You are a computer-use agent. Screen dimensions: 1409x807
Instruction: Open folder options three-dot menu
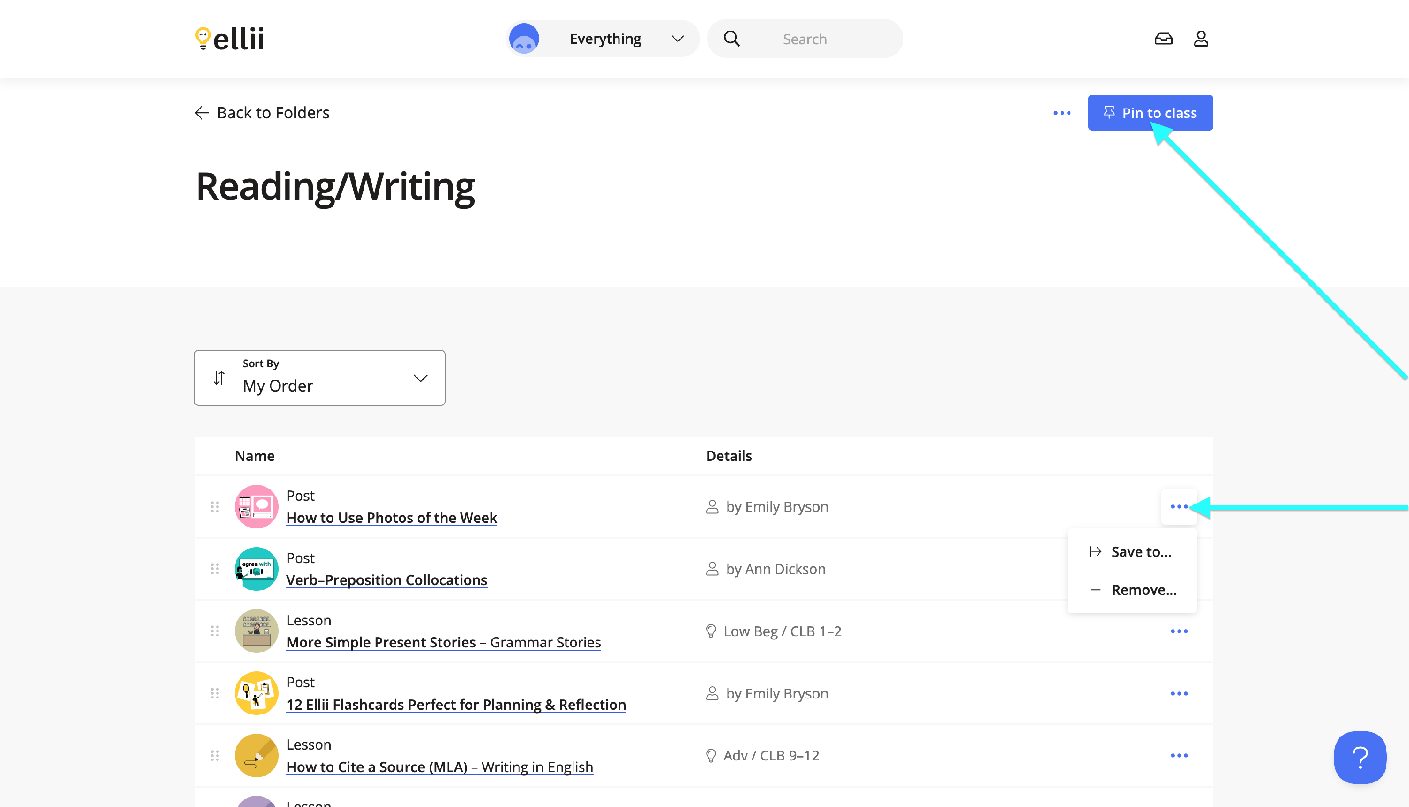point(1061,113)
